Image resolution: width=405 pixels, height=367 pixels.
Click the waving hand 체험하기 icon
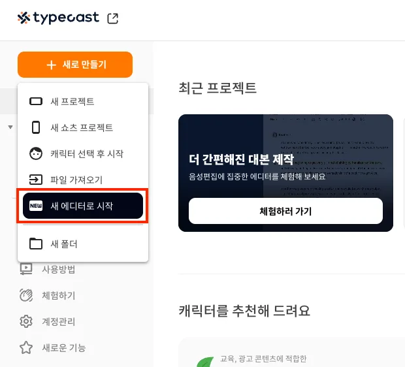pyautogui.click(x=26, y=295)
